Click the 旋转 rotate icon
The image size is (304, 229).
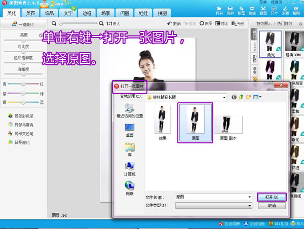252,10
